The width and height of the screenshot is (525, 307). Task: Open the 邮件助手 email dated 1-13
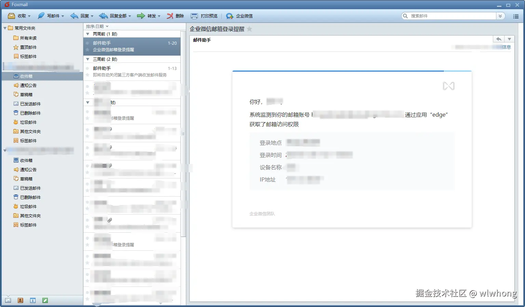tap(132, 72)
